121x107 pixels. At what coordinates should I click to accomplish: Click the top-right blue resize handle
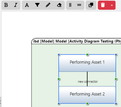[x=116, y=55]
